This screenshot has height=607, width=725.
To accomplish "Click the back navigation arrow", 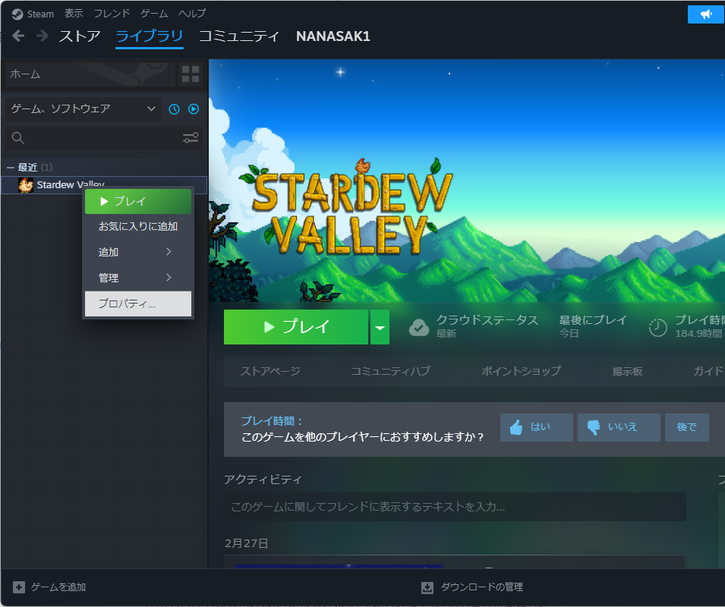I will (x=17, y=36).
